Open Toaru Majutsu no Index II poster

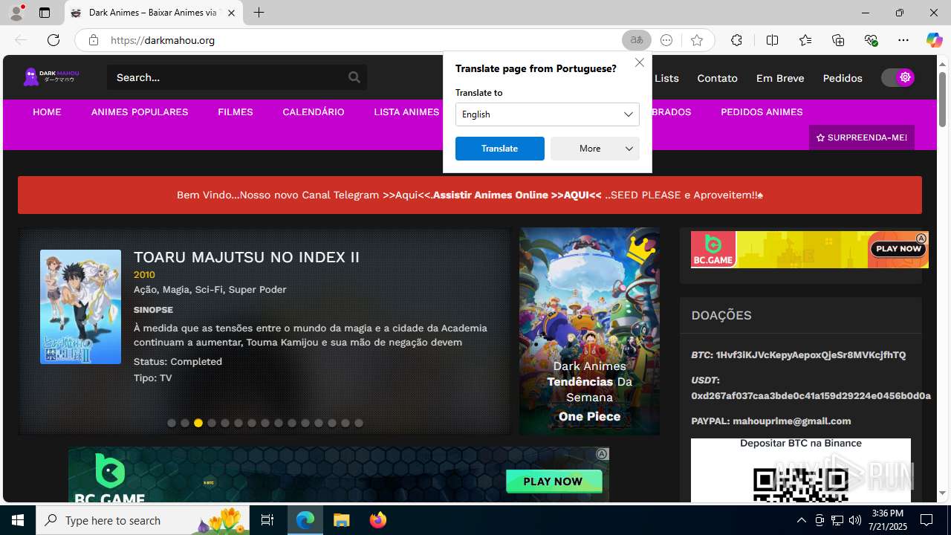[x=80, y=307]
